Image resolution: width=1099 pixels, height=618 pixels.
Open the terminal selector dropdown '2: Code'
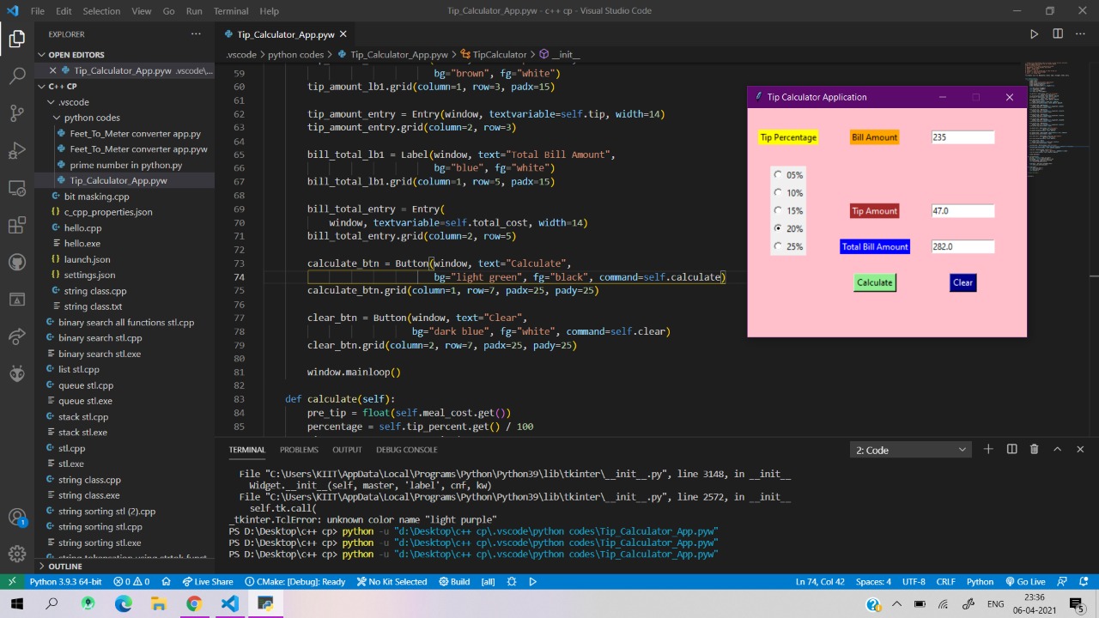tap(910, 450)
